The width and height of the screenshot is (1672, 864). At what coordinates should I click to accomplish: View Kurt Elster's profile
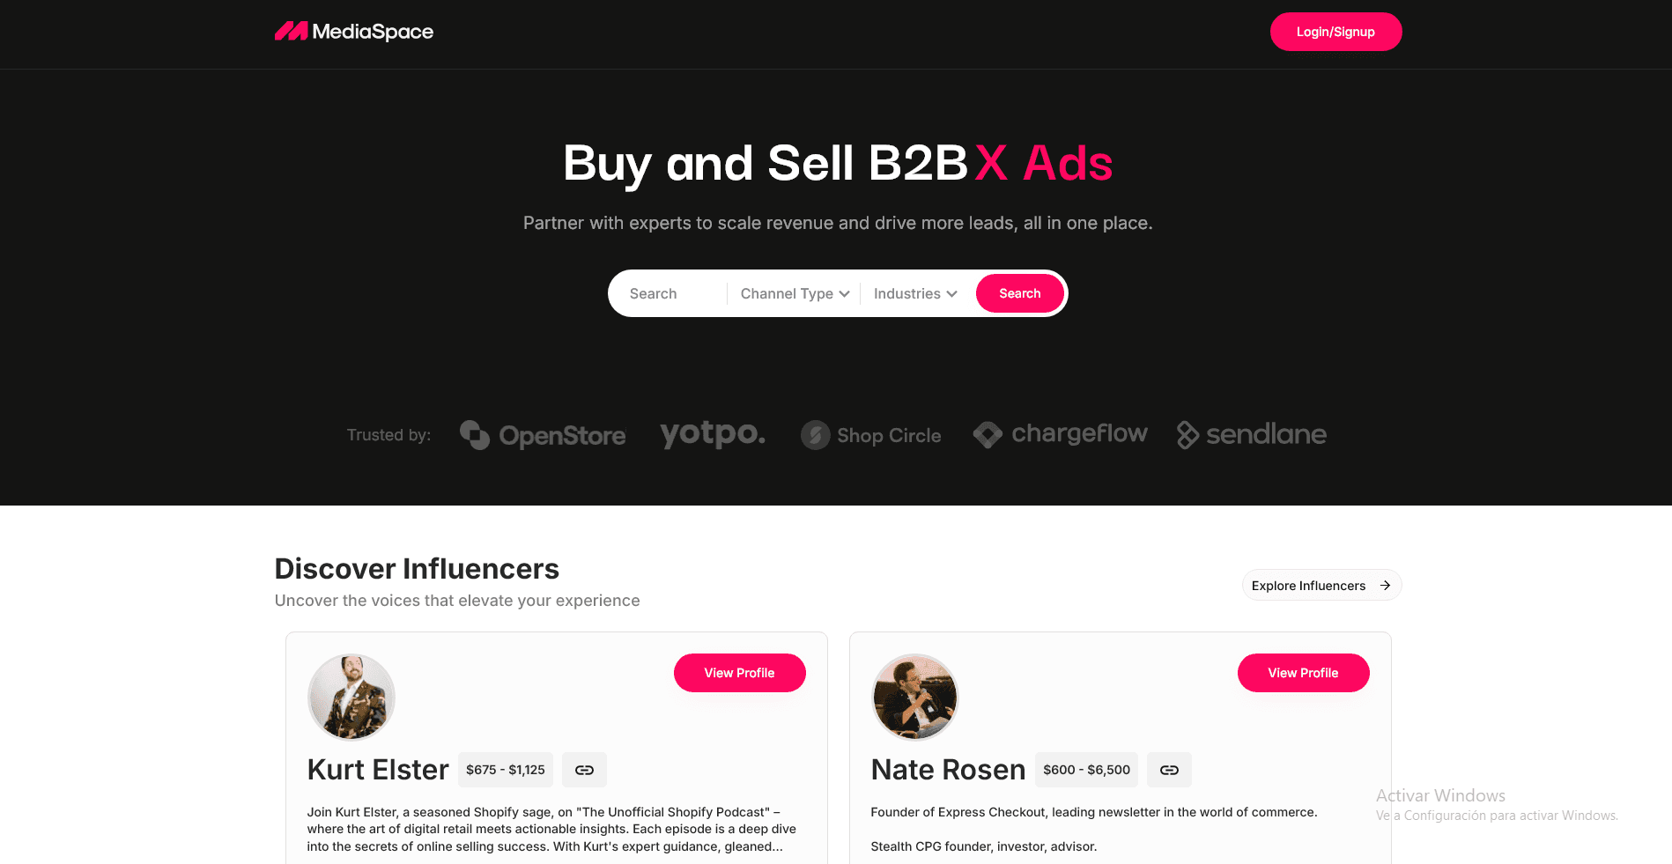pyautogui.click(x=739, y=673)
